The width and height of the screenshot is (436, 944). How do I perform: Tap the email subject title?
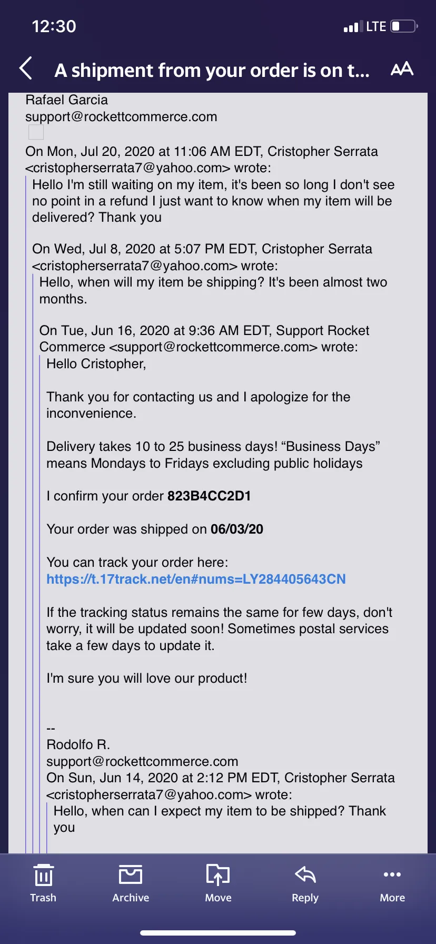212,70
